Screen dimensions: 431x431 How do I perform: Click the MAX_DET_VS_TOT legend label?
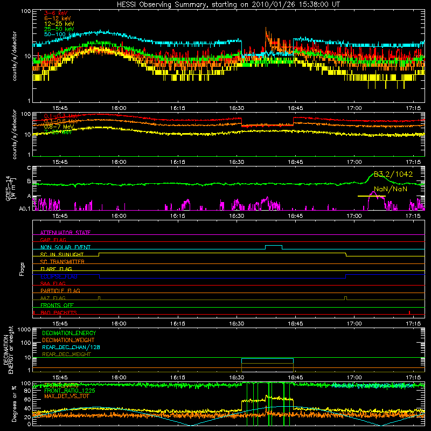[x=67, y=396]
